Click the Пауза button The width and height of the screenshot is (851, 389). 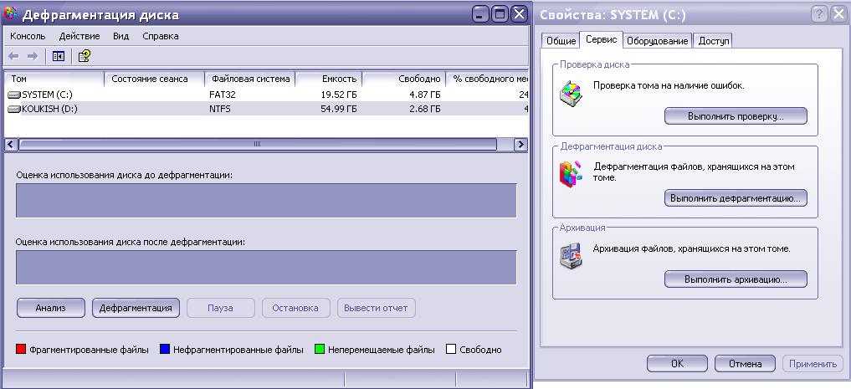(220, 308)
